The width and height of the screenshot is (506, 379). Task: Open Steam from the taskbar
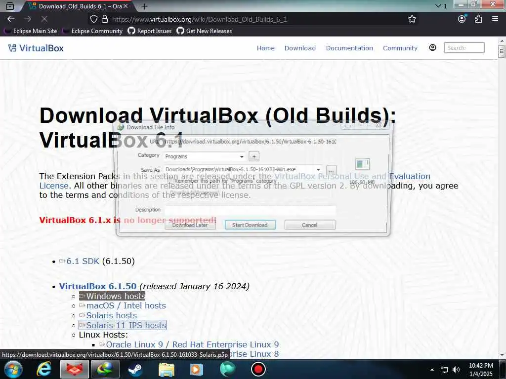[x=135, y=369]
